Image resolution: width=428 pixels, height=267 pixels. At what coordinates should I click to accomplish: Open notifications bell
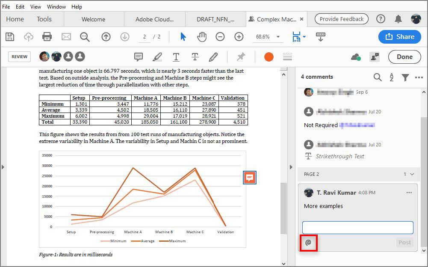point(398,19)
